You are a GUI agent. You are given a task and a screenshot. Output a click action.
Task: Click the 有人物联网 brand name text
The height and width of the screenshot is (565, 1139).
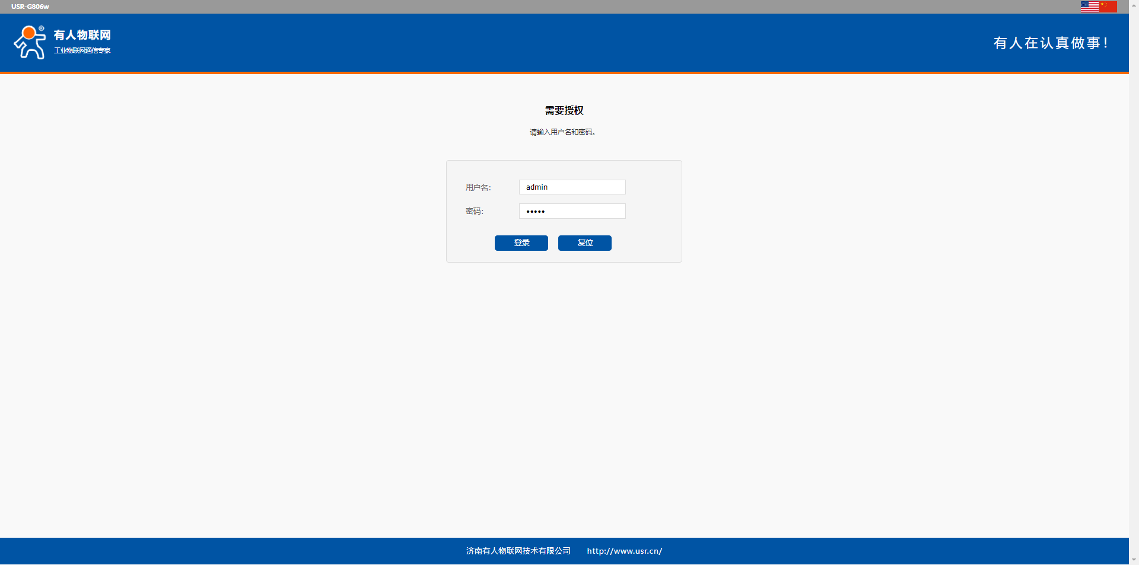click(x=82, y=35)
